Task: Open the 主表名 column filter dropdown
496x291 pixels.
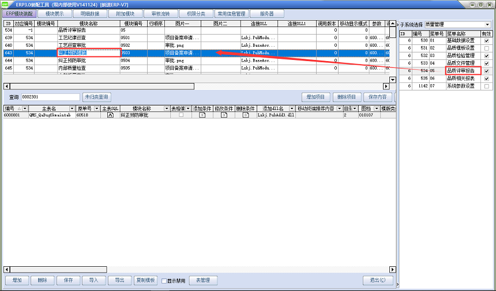Action: [x=72, y=108]
